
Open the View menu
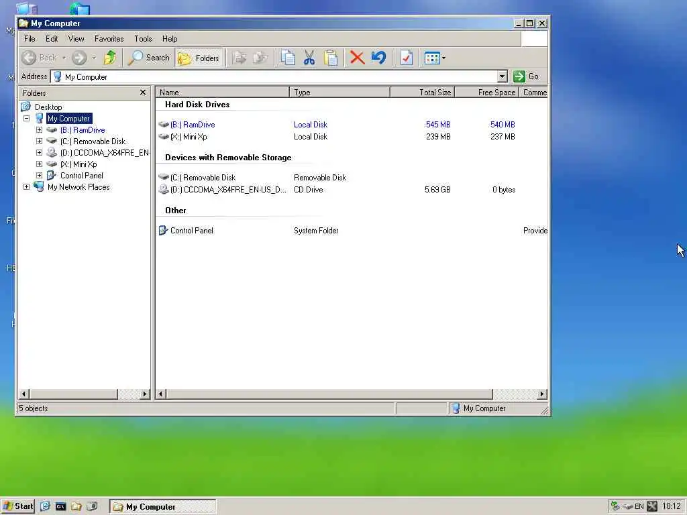point(76,39)
